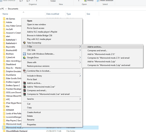Choose Pin to Start
The height and width of the screenshot is (132, 146).
tap(32, 79)
